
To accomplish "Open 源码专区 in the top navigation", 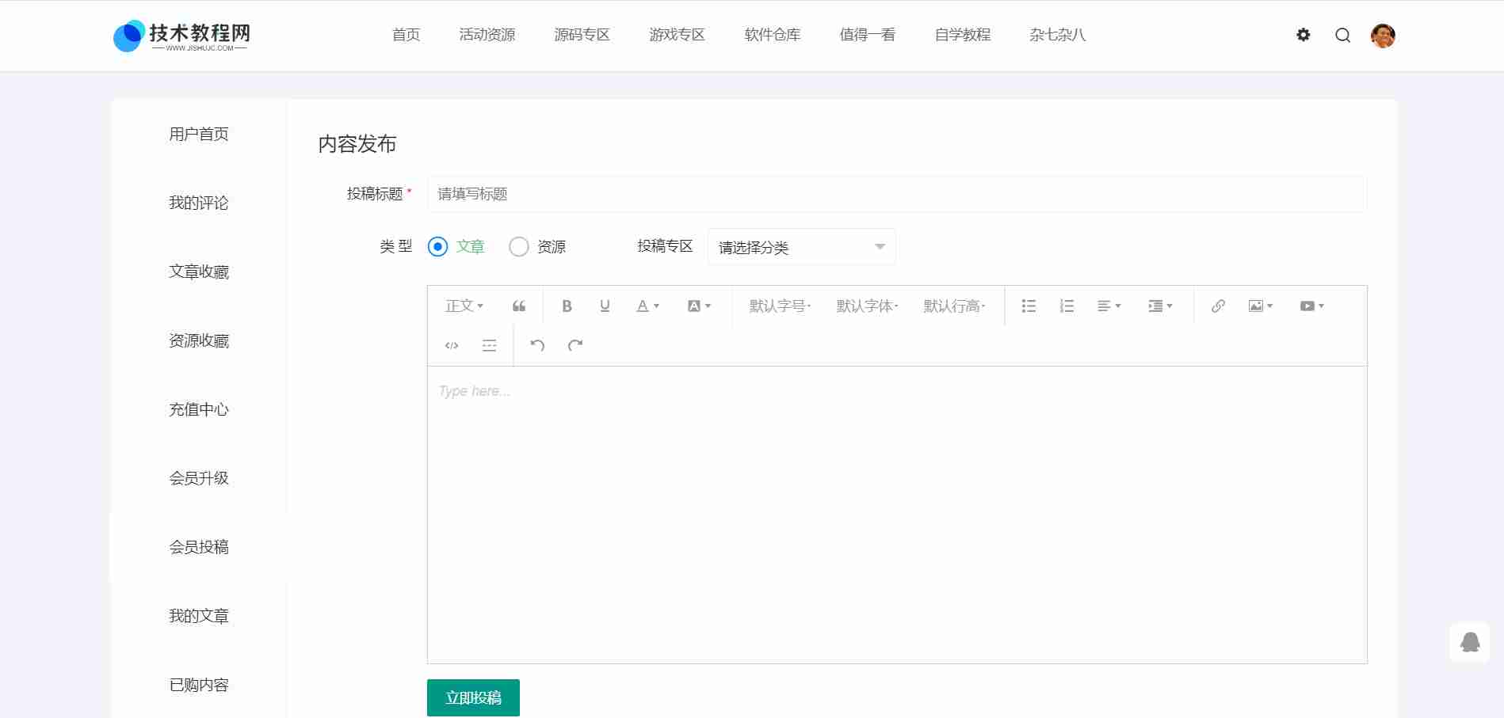I will click(582, 35).
